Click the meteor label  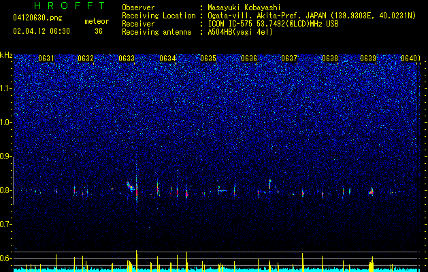[97, 21]
